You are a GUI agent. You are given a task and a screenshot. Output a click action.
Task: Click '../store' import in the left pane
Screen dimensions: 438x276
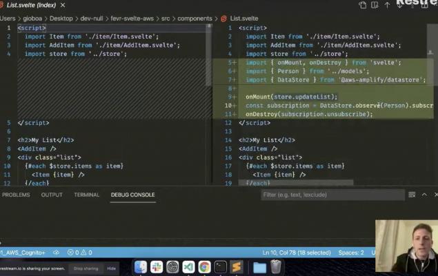[106, 54]
